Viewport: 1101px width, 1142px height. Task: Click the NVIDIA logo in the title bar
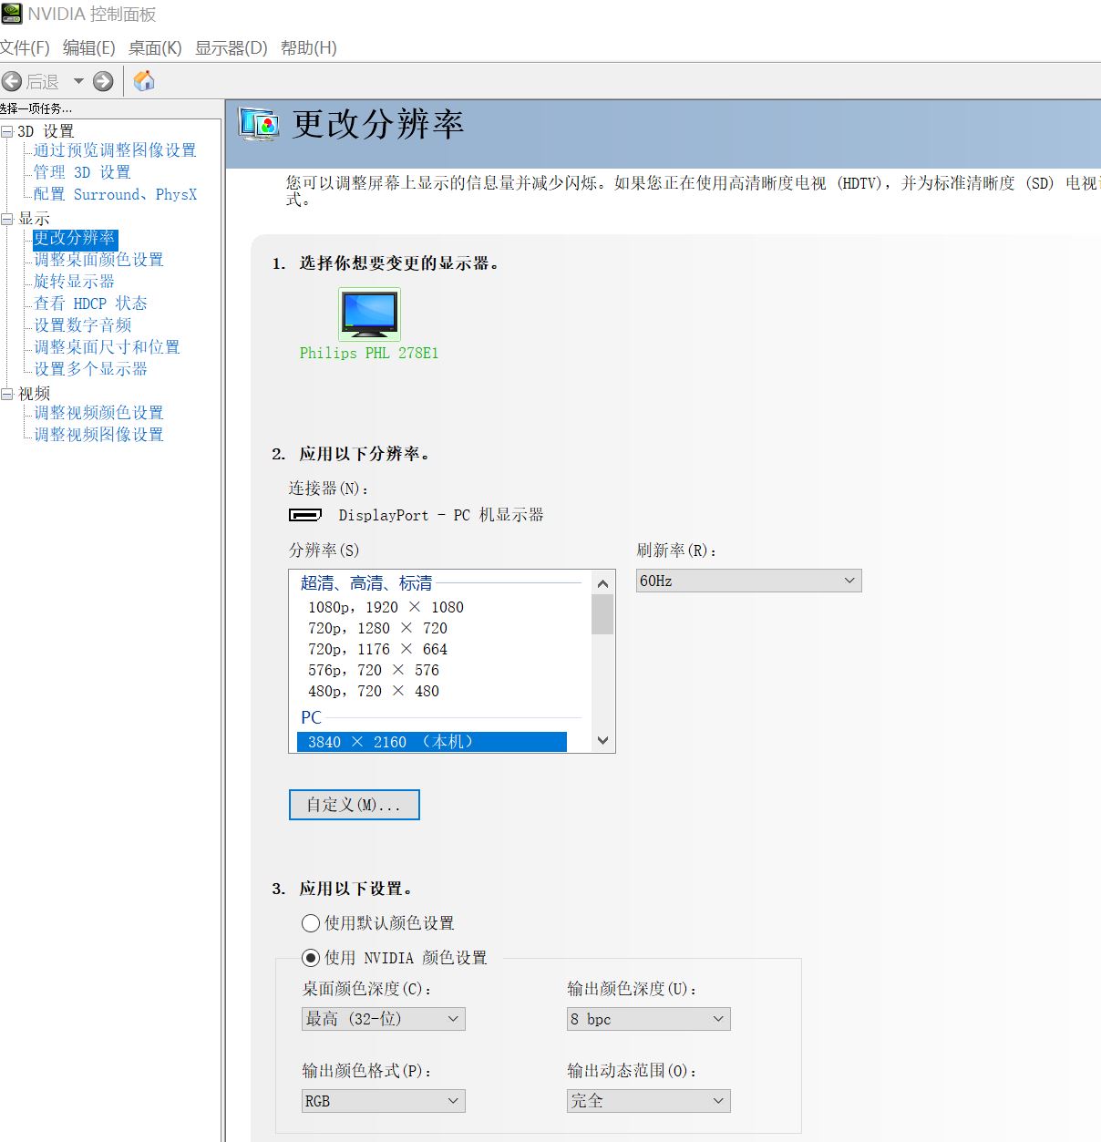(11, 14)
